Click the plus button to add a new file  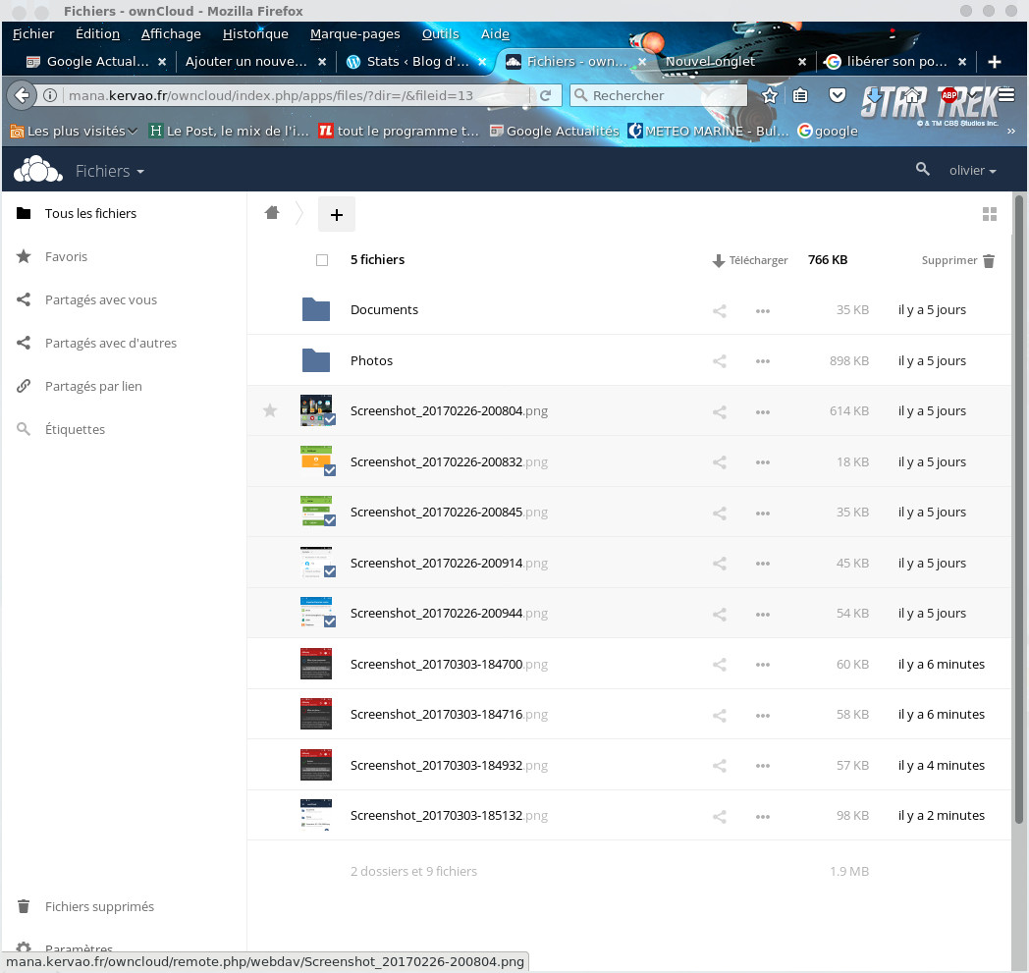click(336, 214)
